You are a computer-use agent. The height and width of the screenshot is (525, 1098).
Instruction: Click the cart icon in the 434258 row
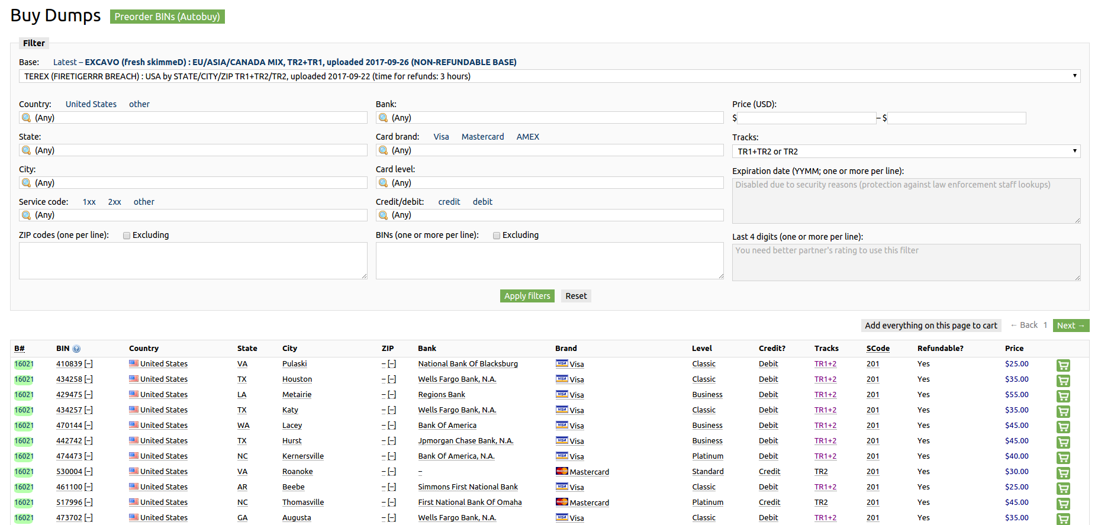(x=1063, y=381)
